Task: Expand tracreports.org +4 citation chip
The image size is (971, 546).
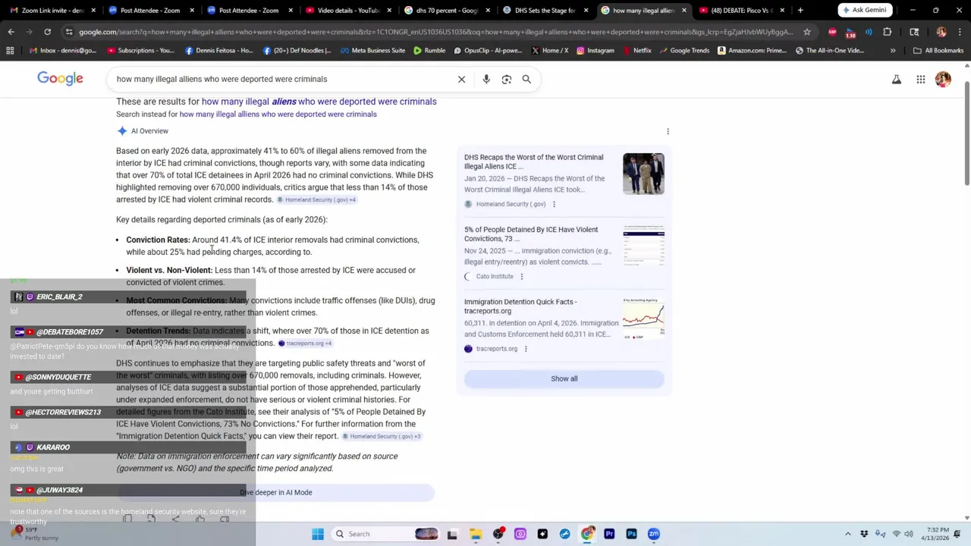Action: click(305, 344)
